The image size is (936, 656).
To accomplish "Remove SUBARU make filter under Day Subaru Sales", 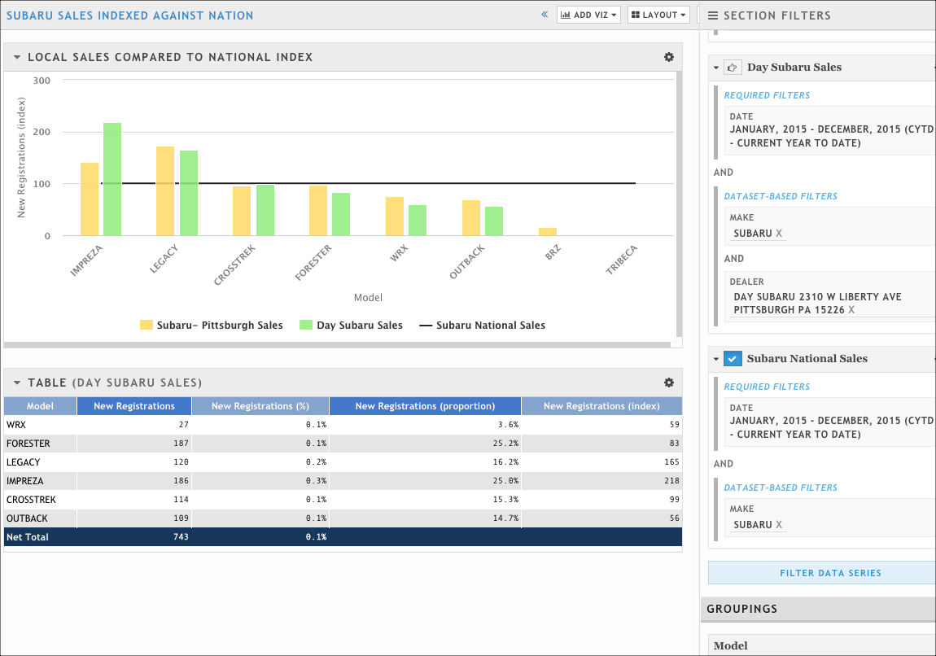I will 778,234.
